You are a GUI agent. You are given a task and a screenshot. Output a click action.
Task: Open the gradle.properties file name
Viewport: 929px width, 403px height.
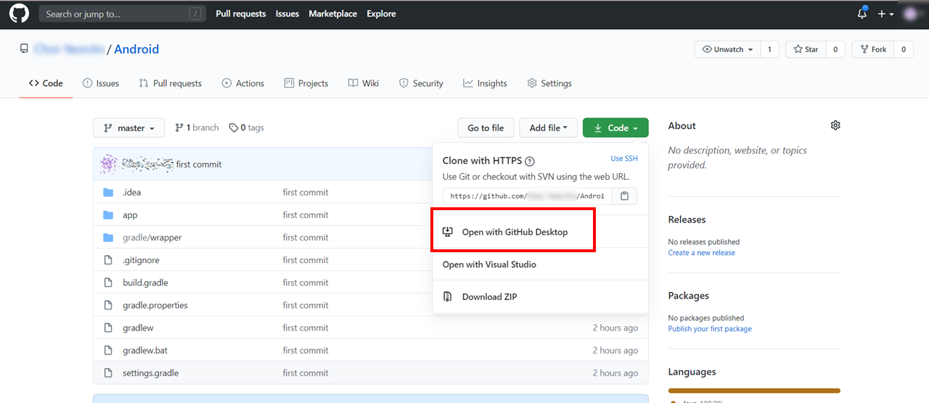click(155, 305)
